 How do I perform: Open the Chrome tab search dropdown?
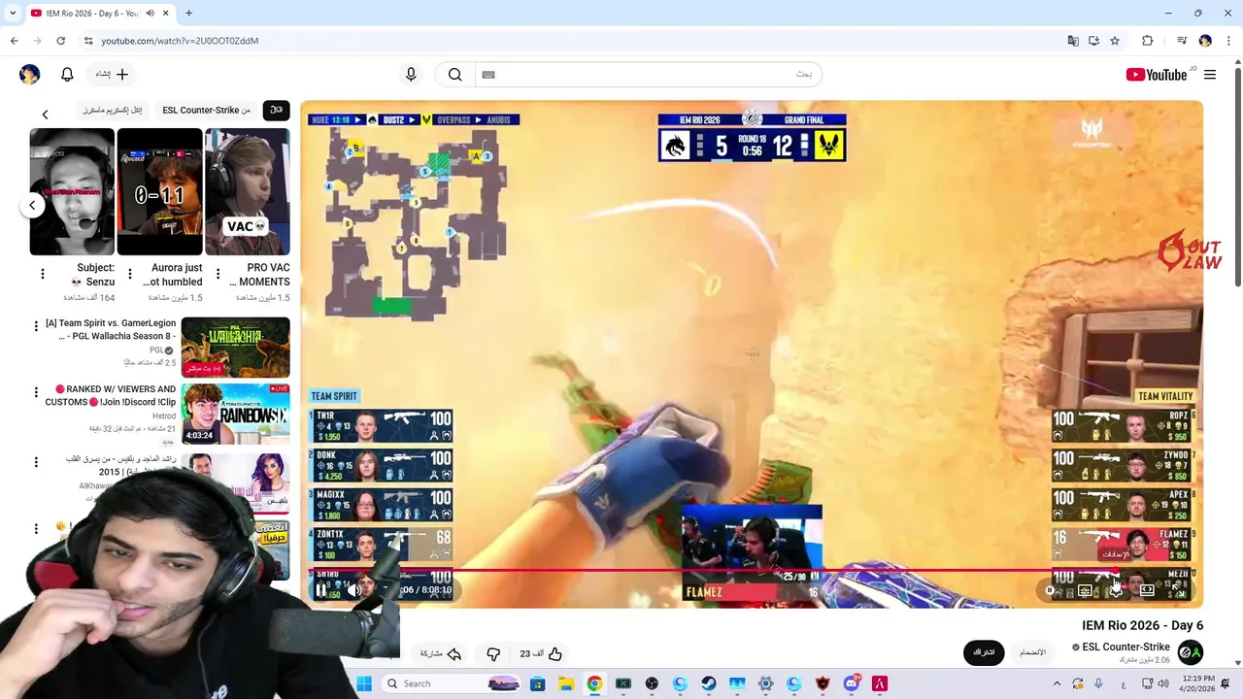(x=13, y=14)
